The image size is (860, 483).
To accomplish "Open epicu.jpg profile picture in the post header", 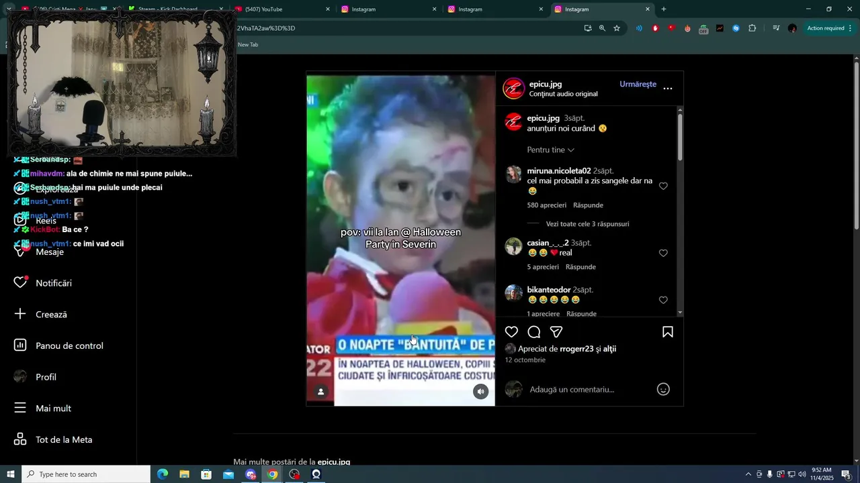I will click(x=514, y=89).
